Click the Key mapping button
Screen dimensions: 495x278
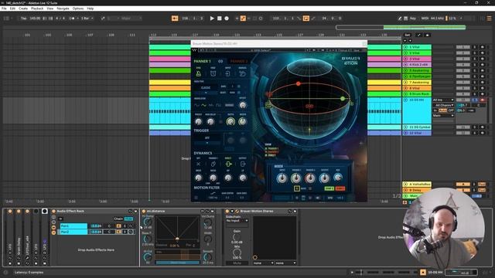(412, 19)
